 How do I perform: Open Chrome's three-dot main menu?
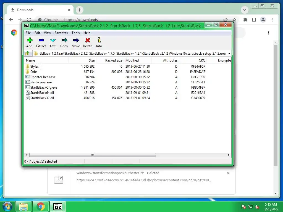point(272,20)
